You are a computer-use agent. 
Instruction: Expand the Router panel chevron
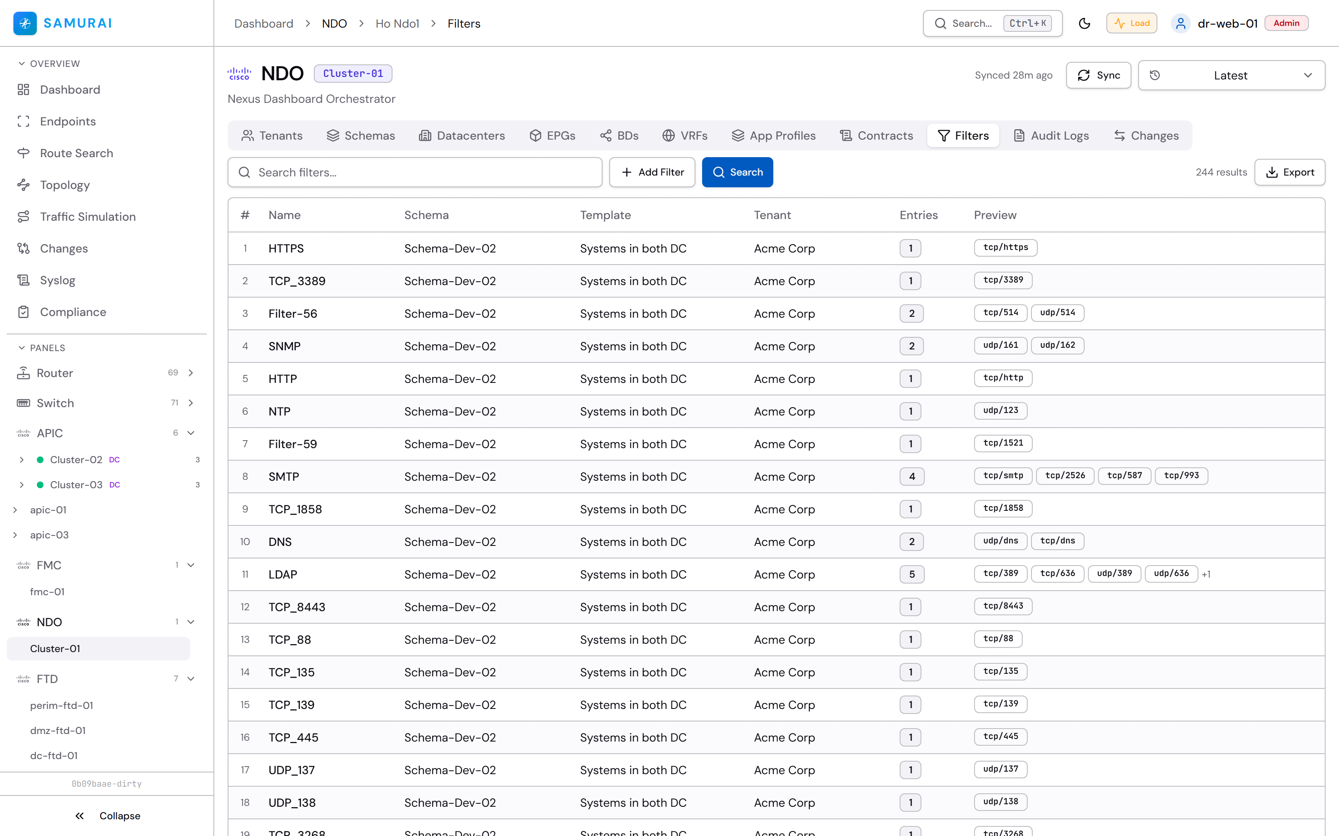tap(191, 373)
